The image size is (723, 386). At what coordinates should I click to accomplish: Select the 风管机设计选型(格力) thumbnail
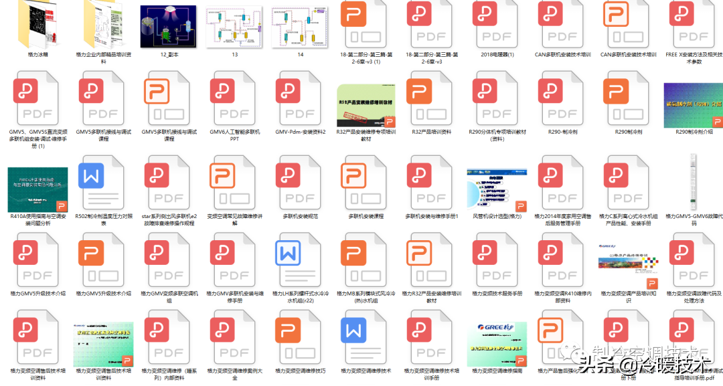[497, 190]
